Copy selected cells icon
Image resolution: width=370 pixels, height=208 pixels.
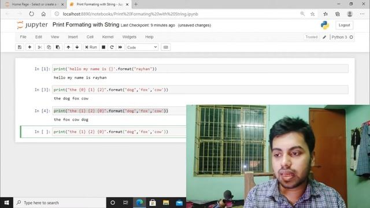[49, 47]
